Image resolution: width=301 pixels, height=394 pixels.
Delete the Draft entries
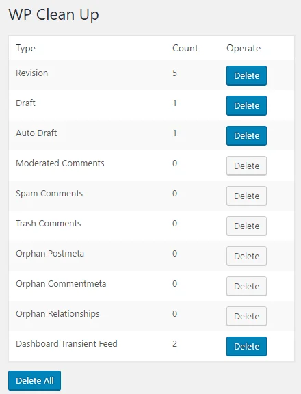tap(246, 105)
